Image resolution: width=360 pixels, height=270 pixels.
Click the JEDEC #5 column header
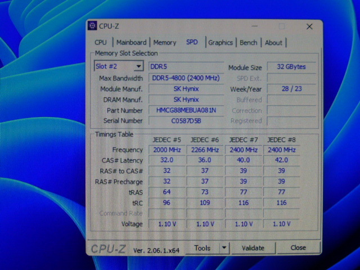point(167,140)
